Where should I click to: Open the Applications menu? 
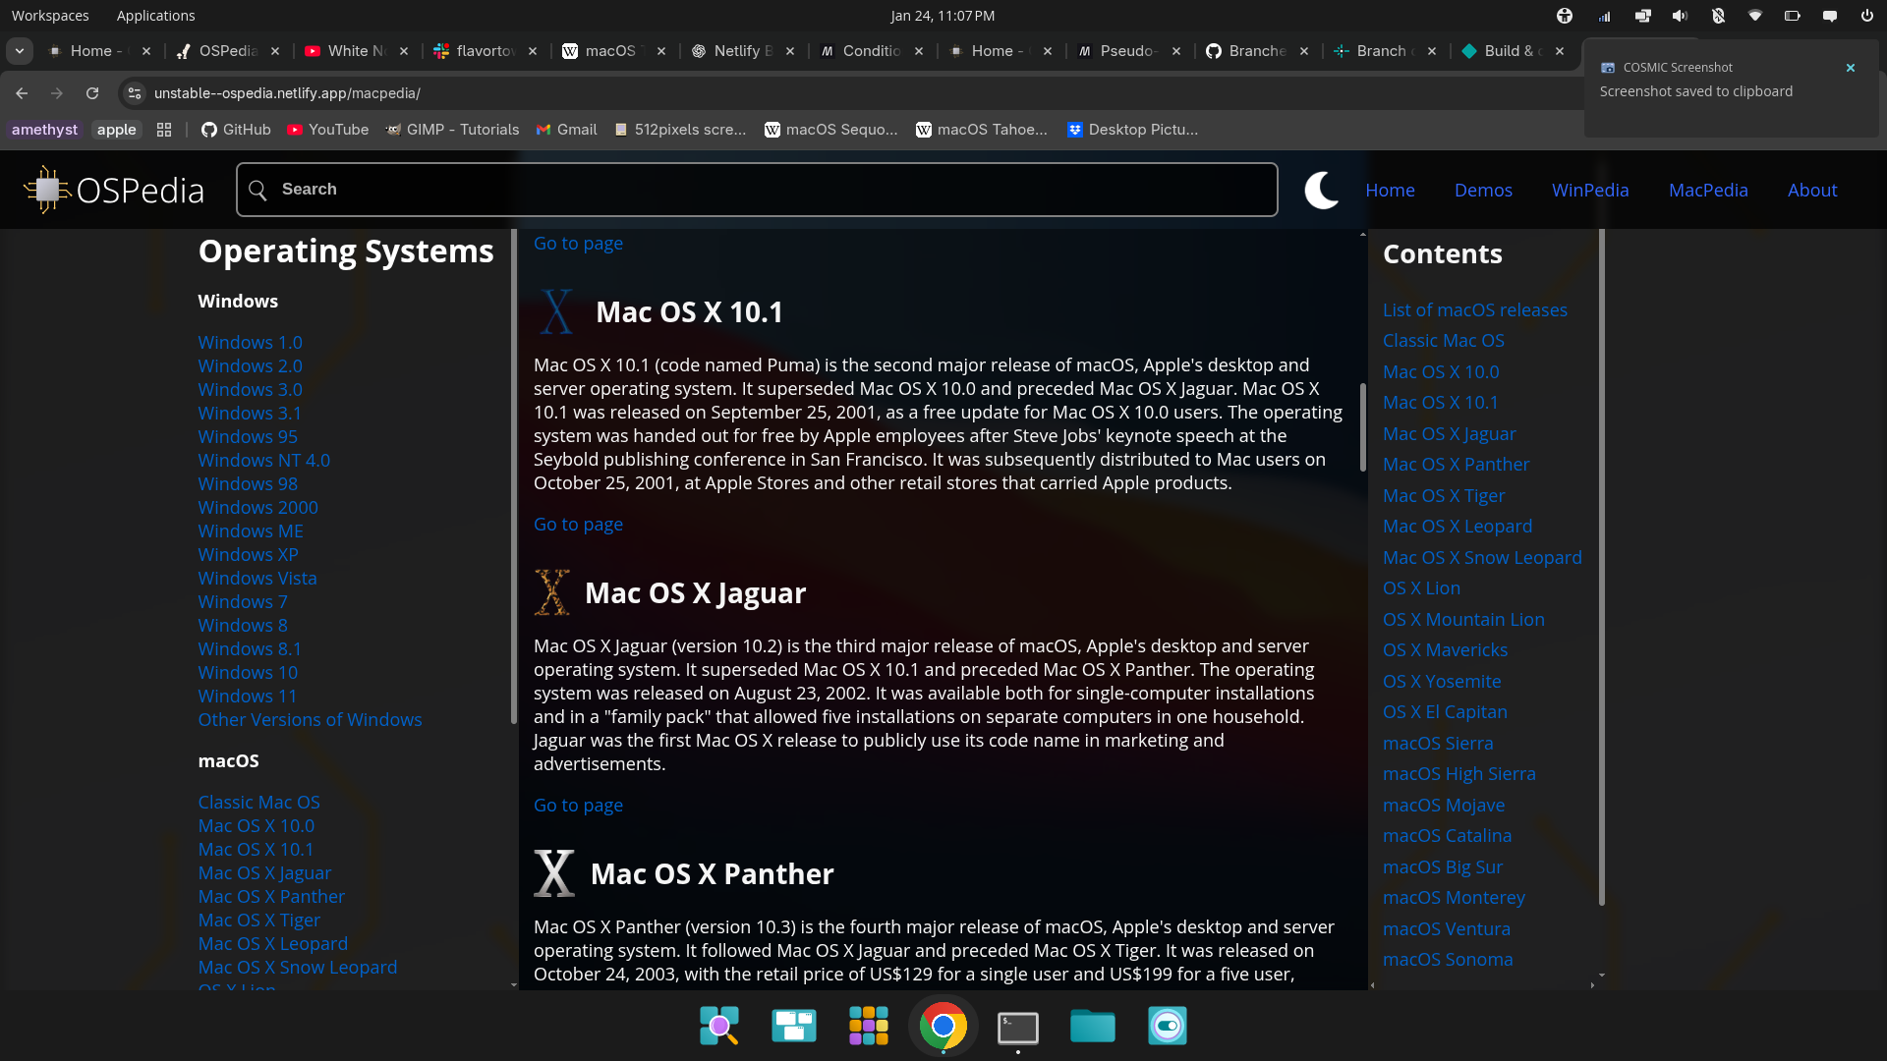155,16
